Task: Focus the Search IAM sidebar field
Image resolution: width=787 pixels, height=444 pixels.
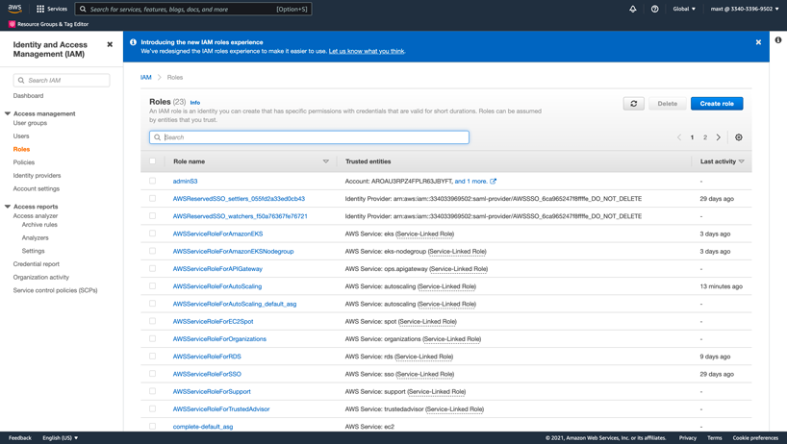Action: coord(62,80)
